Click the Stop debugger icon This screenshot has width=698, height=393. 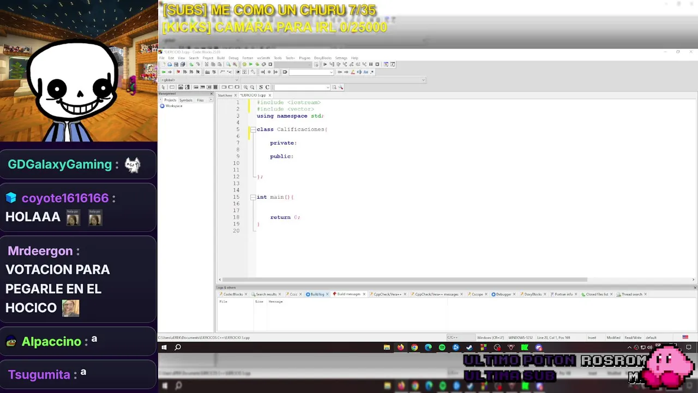tap(377, 64)
